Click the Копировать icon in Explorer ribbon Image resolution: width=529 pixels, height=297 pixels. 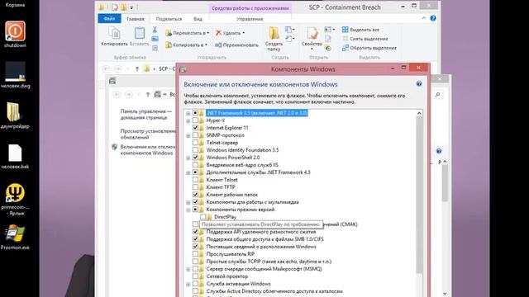(114, 36)
